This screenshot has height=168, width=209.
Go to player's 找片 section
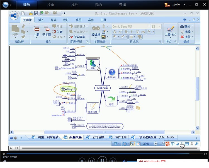pyautogui.click(x=74, y=5)
